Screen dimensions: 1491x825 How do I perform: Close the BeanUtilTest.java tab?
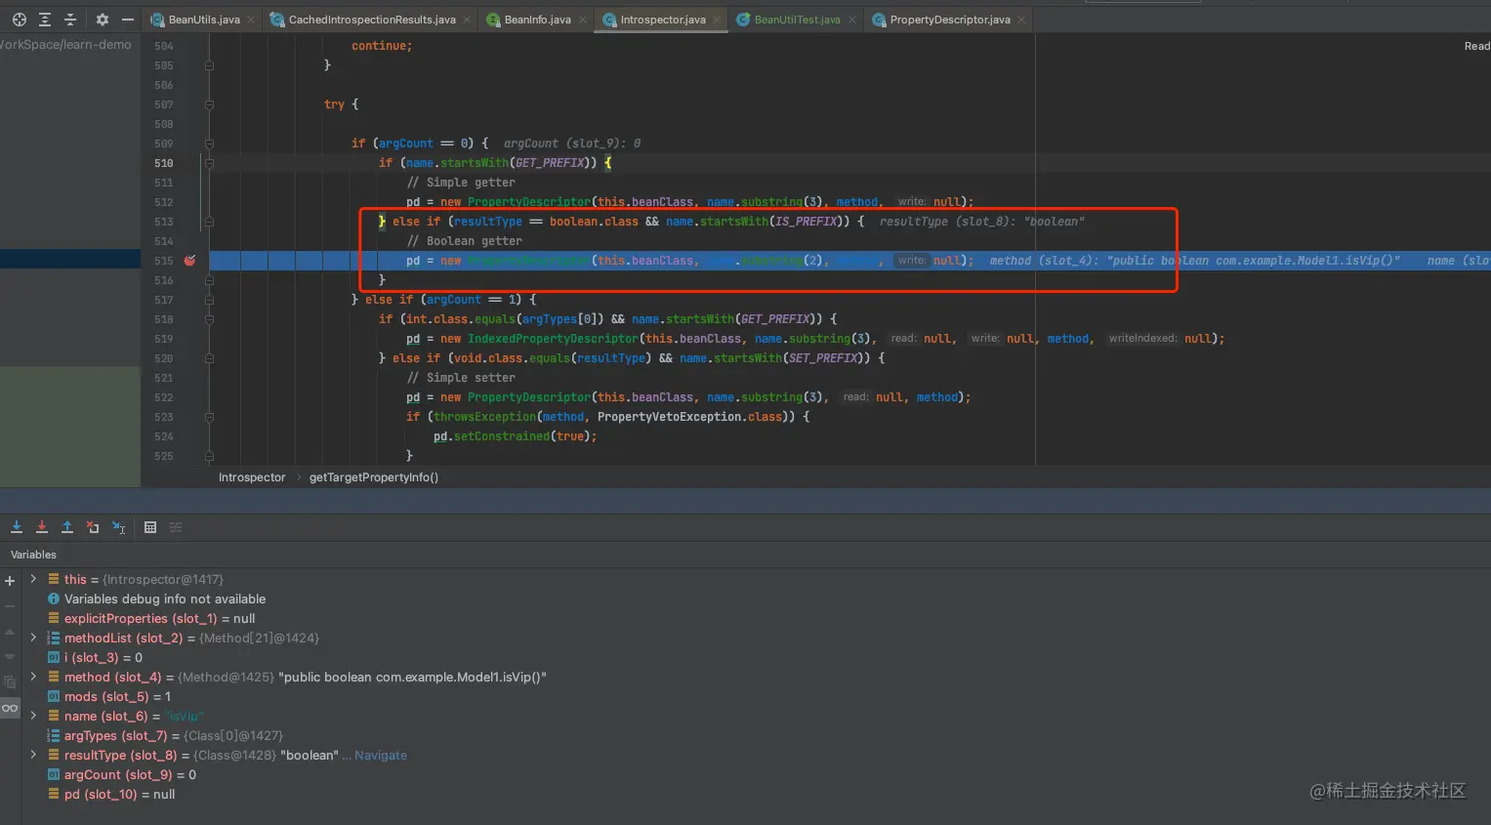pos(852,20)
